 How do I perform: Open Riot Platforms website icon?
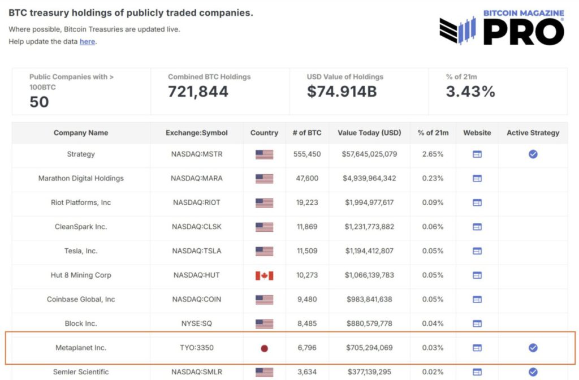pos(477,202)
